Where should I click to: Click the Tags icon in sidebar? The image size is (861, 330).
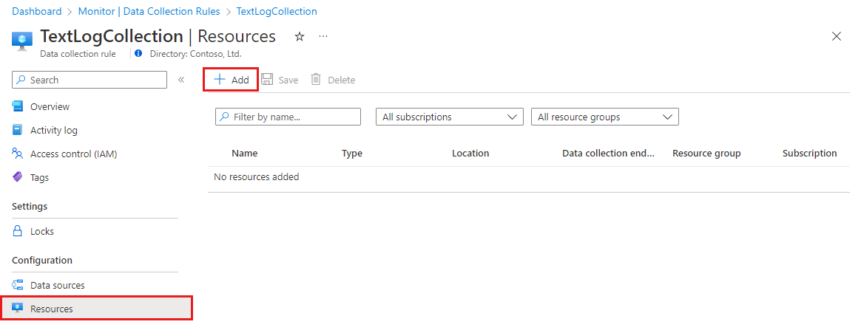18,177
